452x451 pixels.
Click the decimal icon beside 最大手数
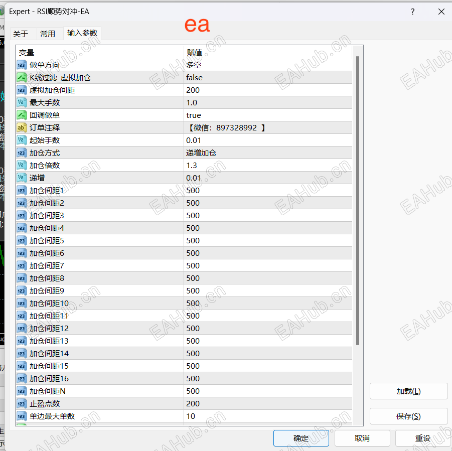(x=22, y=103)
